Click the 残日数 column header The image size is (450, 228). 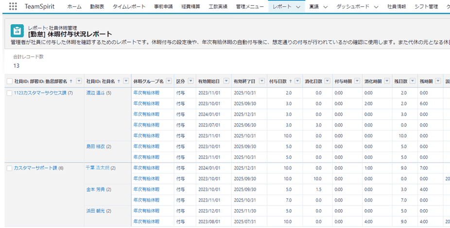pyautogui.click(x=400, y=81)
